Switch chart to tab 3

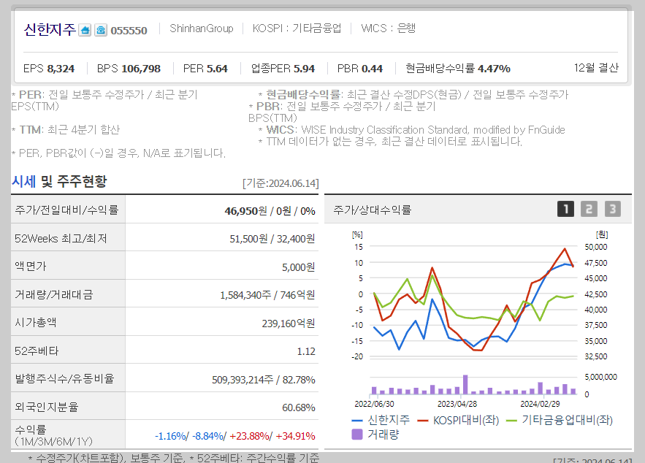tap(613, 209)
